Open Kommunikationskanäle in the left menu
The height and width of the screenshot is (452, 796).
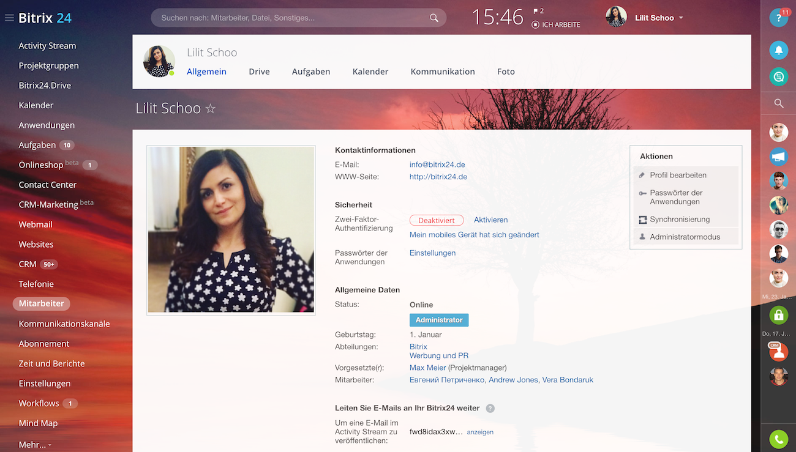64,324
